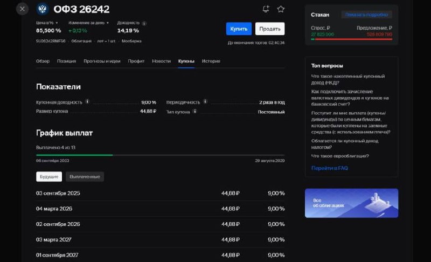431x262 pixels.
Task: Click the +0,13% daily change value
Action: coord(78,31)
